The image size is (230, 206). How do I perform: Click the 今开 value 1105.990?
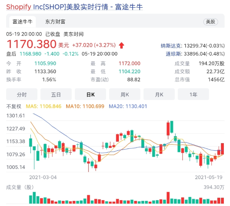pos(45,64)
